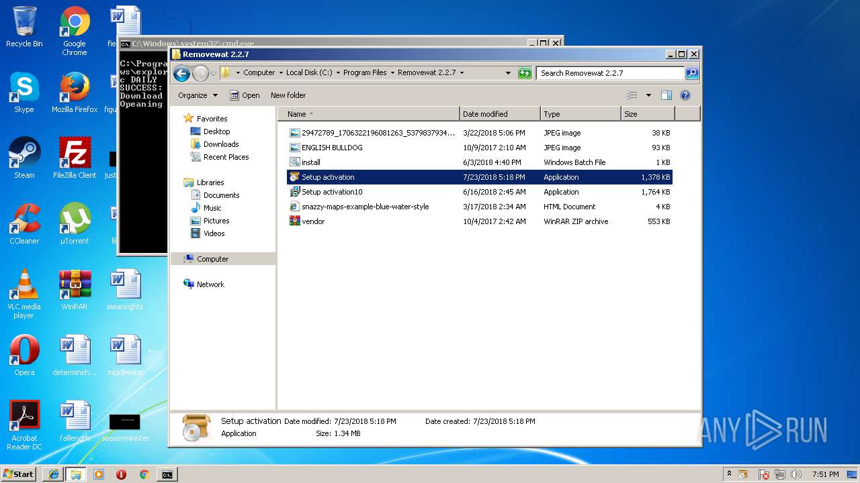The height and width of the screenshot is (483, 860).
Task: Click Windows Media Player taskbar icon
Action: point(99,474)
